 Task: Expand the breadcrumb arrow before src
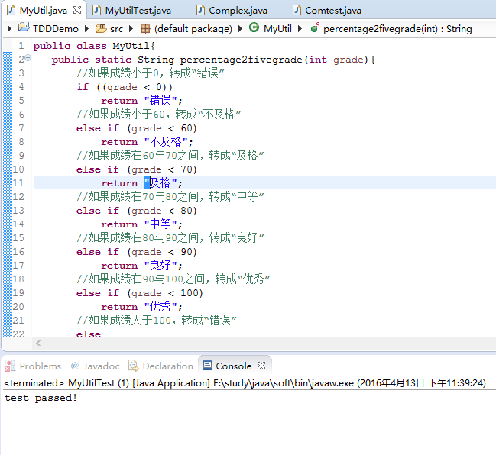click(86, 29)
